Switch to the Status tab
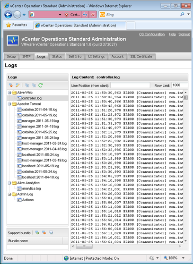 (57, 56)
